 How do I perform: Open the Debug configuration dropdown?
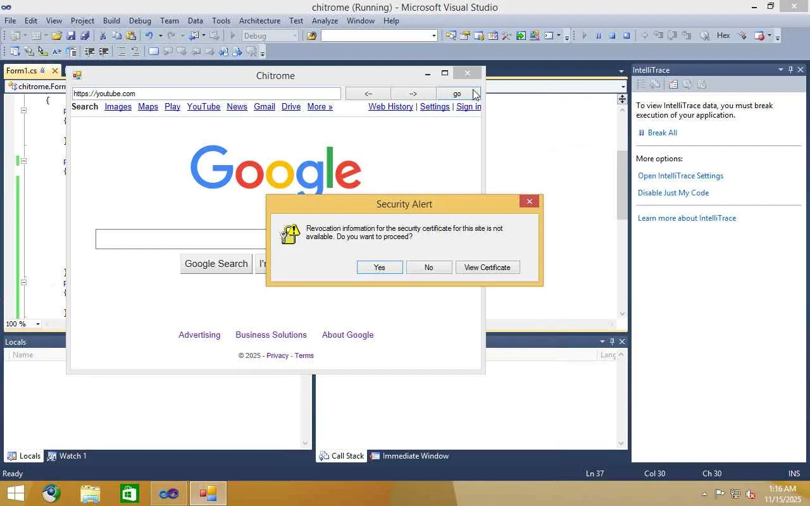[295, 36]
